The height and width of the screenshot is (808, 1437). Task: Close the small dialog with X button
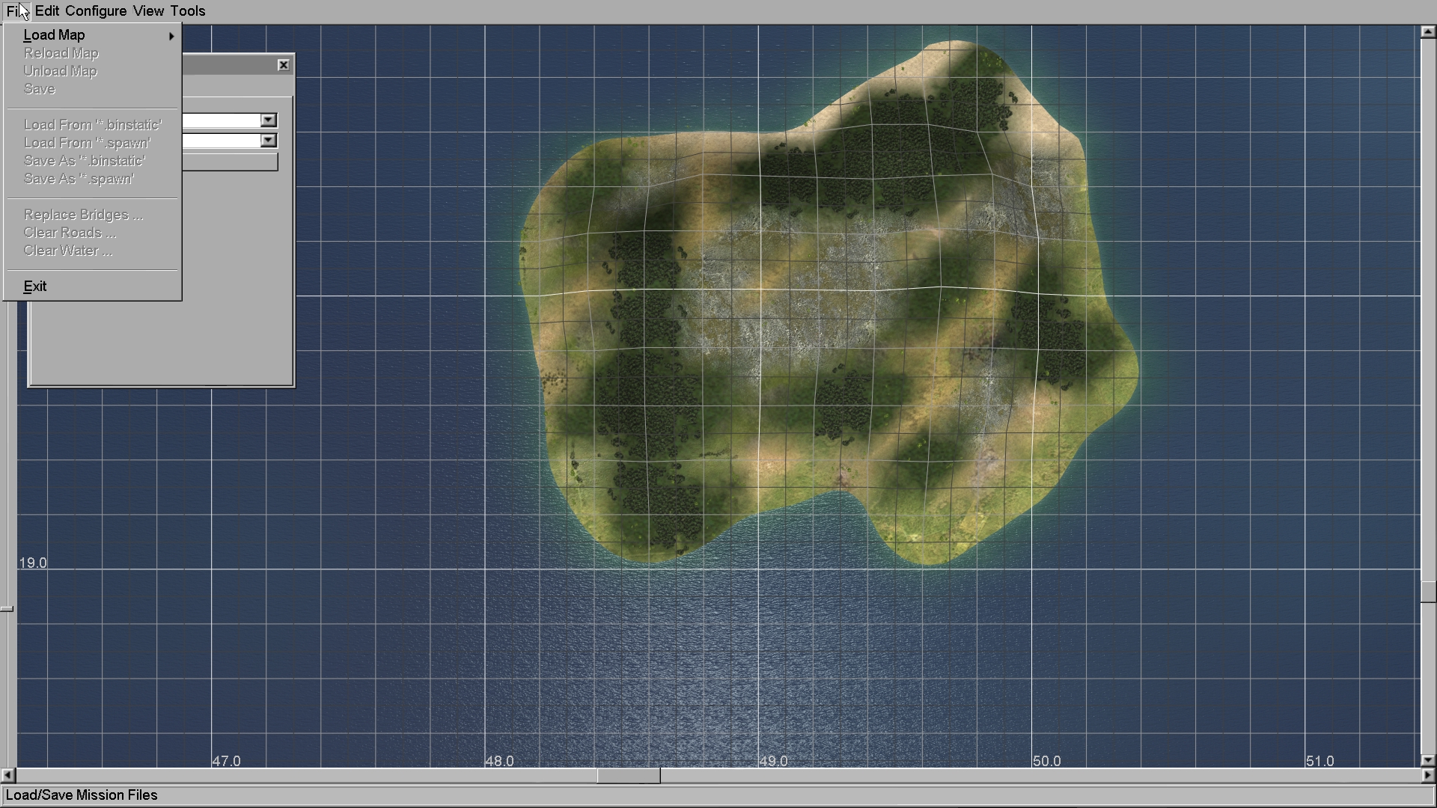coord(283,65)
